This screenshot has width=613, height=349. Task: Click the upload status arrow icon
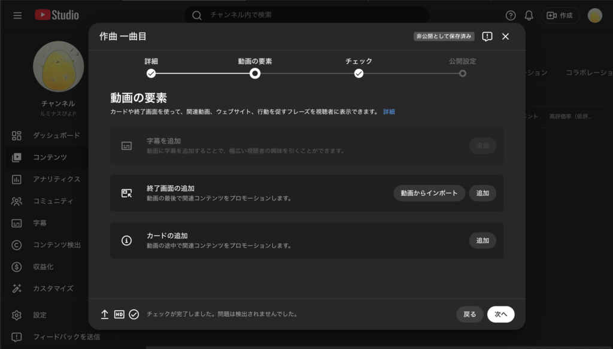coord(105,314)
